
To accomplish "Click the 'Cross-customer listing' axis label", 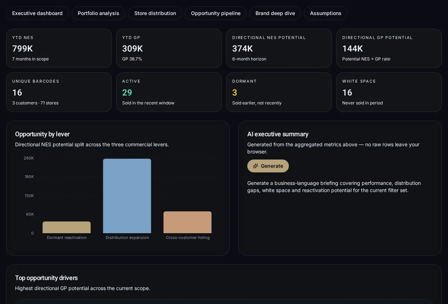I will click(188, 237).
